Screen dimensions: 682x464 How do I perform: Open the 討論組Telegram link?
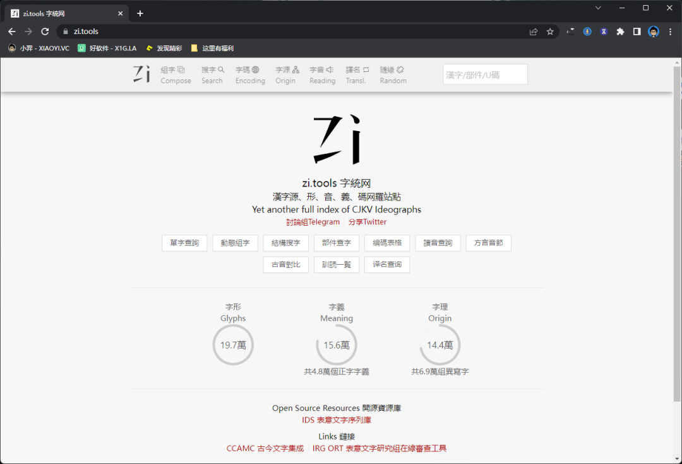[313, 222]
